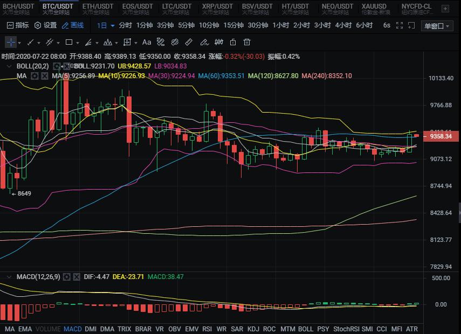461x334 pixels.
Task: Click the magnet snap drawing icon
Action: (x=161, y=43)
